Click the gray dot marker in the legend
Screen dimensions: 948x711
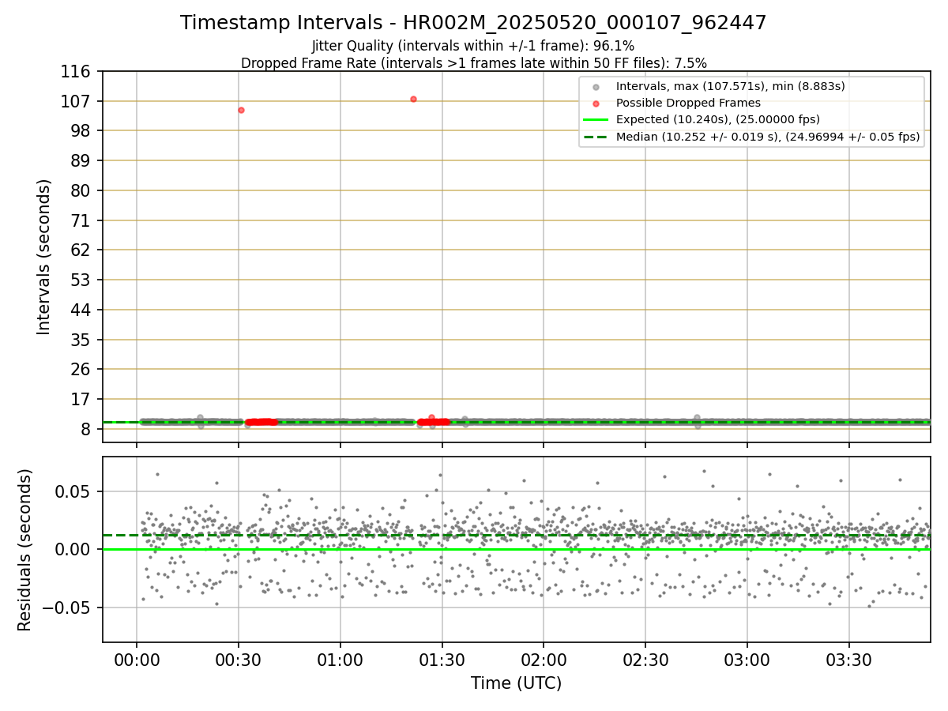tap(596, 87)
